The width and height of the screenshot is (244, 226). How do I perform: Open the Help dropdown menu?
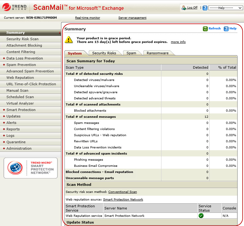[225, 8]
